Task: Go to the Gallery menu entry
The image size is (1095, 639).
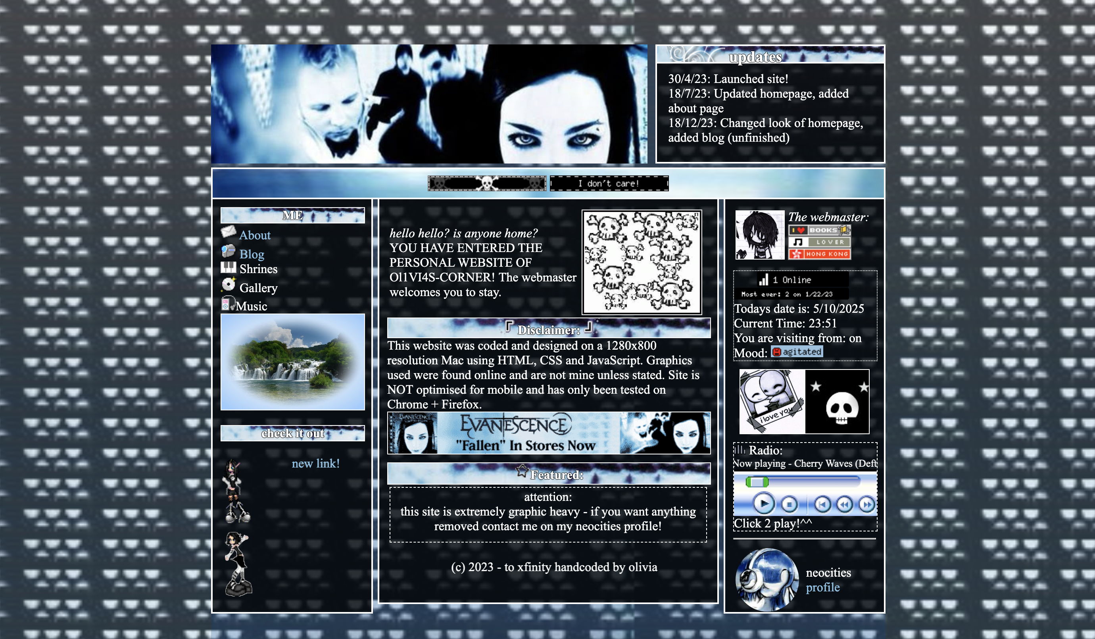Action: tap(258, 288)
